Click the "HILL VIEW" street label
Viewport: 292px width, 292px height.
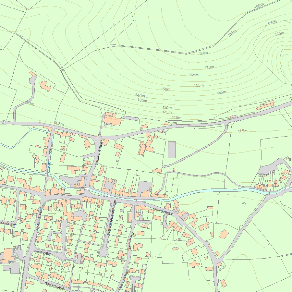click(x=43, y=253)
